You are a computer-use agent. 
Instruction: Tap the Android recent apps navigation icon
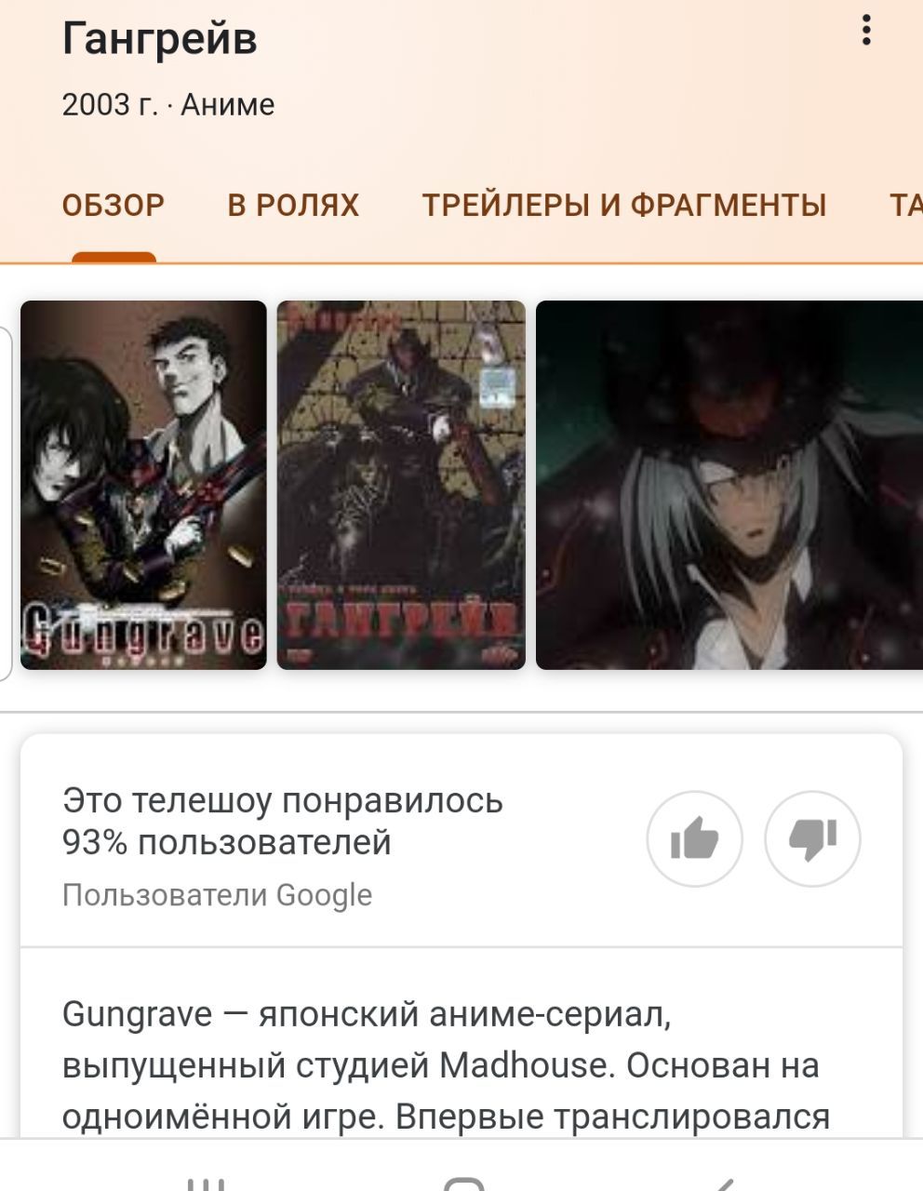coord(206,1184)
